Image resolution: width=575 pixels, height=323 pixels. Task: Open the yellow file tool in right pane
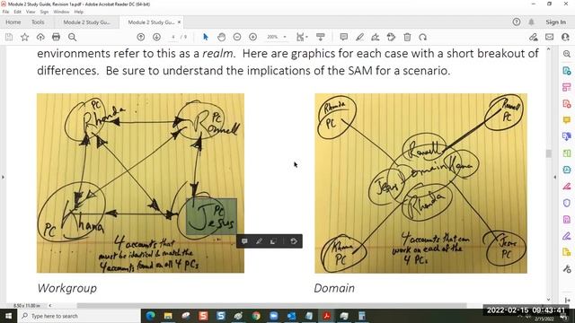[567, 252]
